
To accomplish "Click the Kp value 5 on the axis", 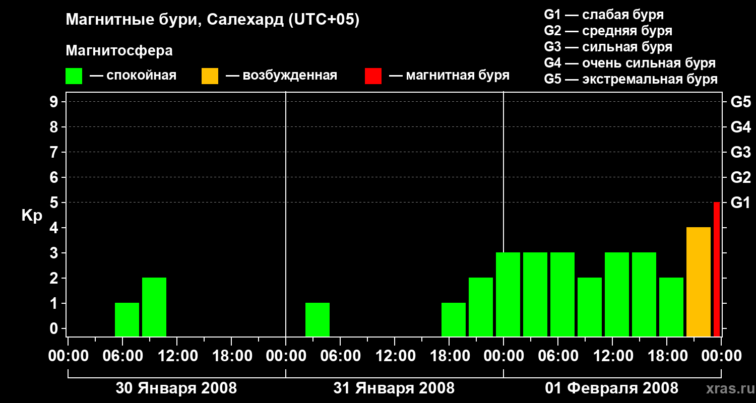I will [55, 203].
